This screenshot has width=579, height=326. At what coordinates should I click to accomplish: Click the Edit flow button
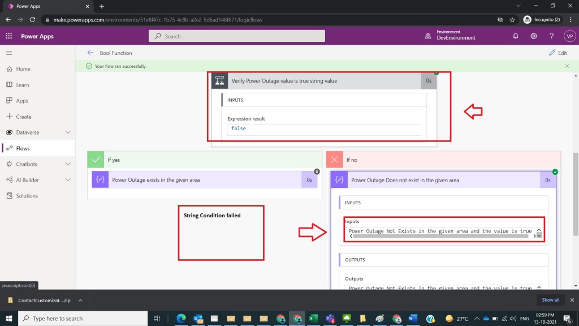(558, 53)
